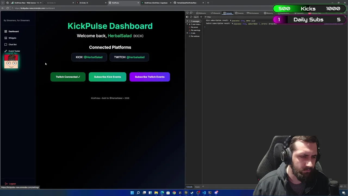Click the workspaces icon in tab bar
The height and width of the screenshot is (196, 348).
click(x=8, y=3)
